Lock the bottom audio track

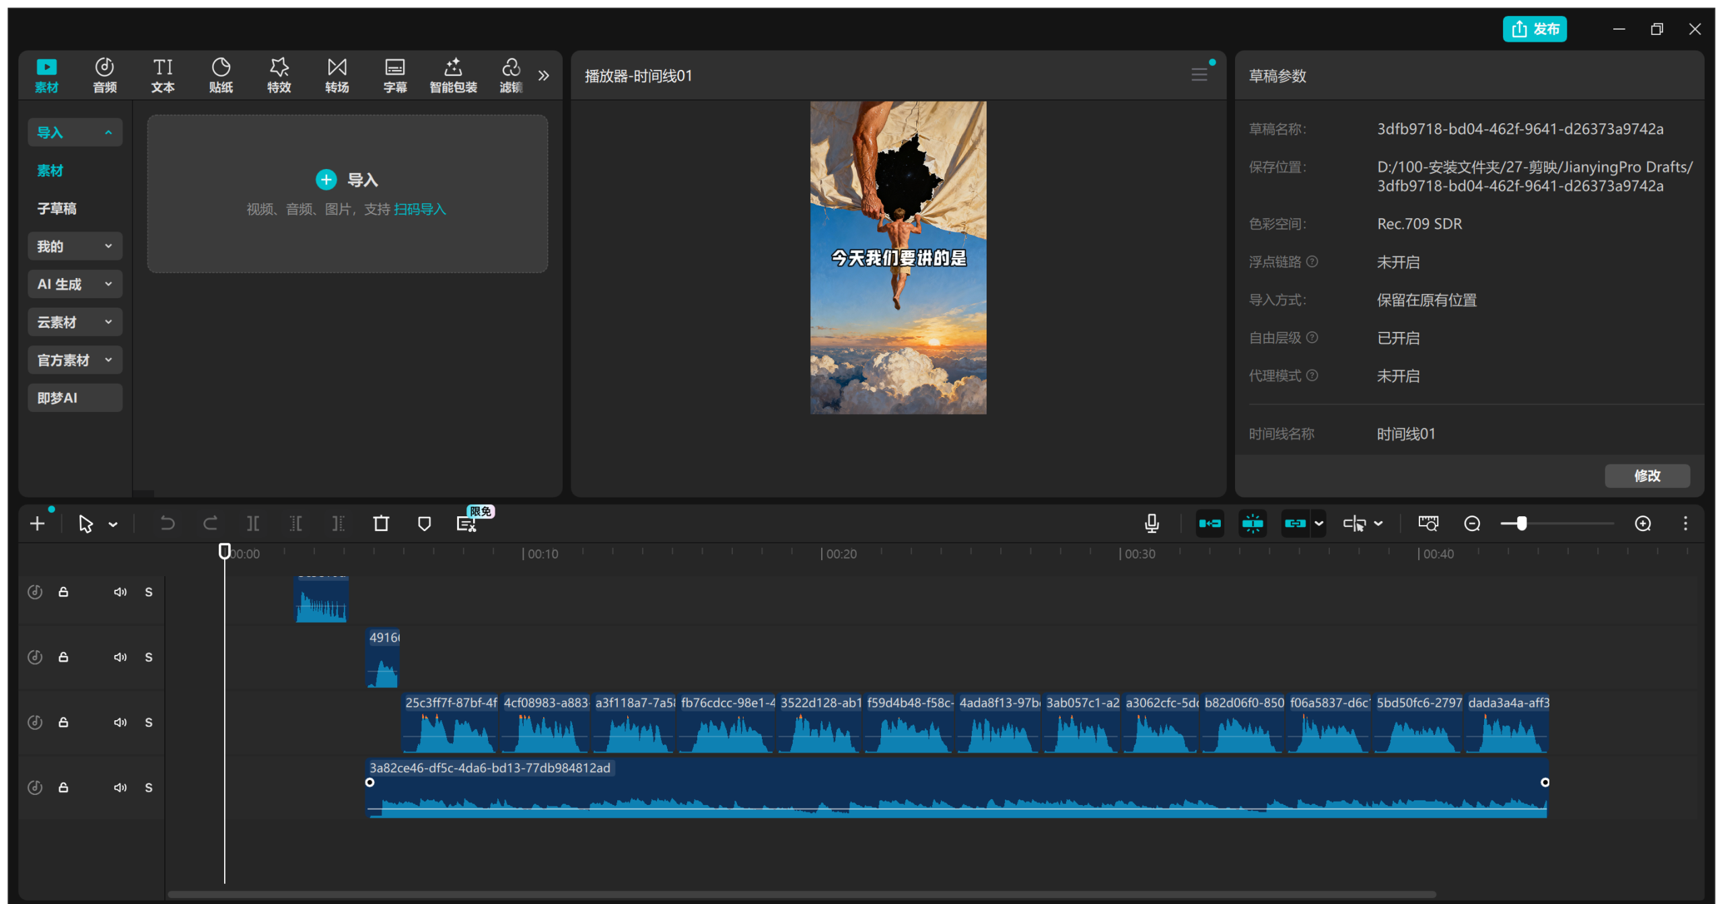pyautogui.click(x=63, y=787)
